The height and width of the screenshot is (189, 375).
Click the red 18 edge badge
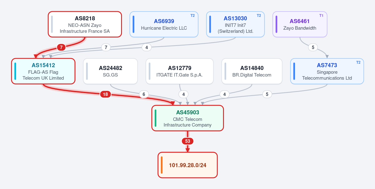pyautogui.click(x=105, y=94)
